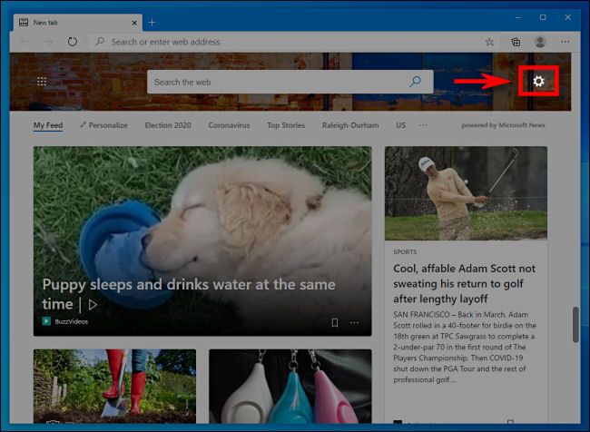This screenshot has width=590, height=432.
Task: Close the New tab tab
Action: click(x=134, y=23)
